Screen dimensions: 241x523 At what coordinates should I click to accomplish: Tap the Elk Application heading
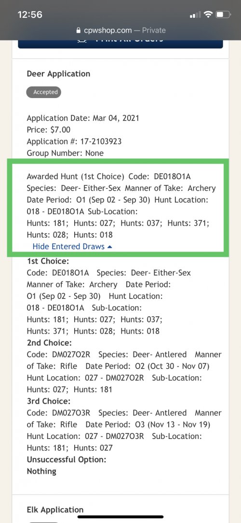tap(55, 509)
